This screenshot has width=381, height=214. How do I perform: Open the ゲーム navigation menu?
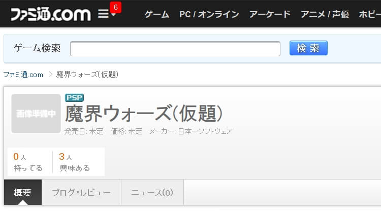coord(157,14)
